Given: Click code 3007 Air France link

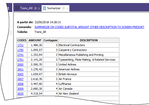Looking at the screenshot, I should click(20, 79).
